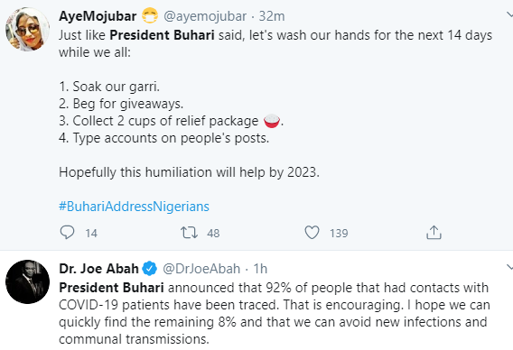Visit the @ayemojubar handle
This screenshot has width=513, height=350.
pos(205,16)
